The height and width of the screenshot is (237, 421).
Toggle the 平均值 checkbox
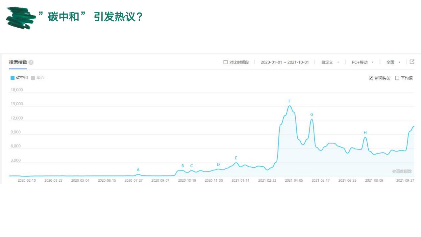click(397, 78)
